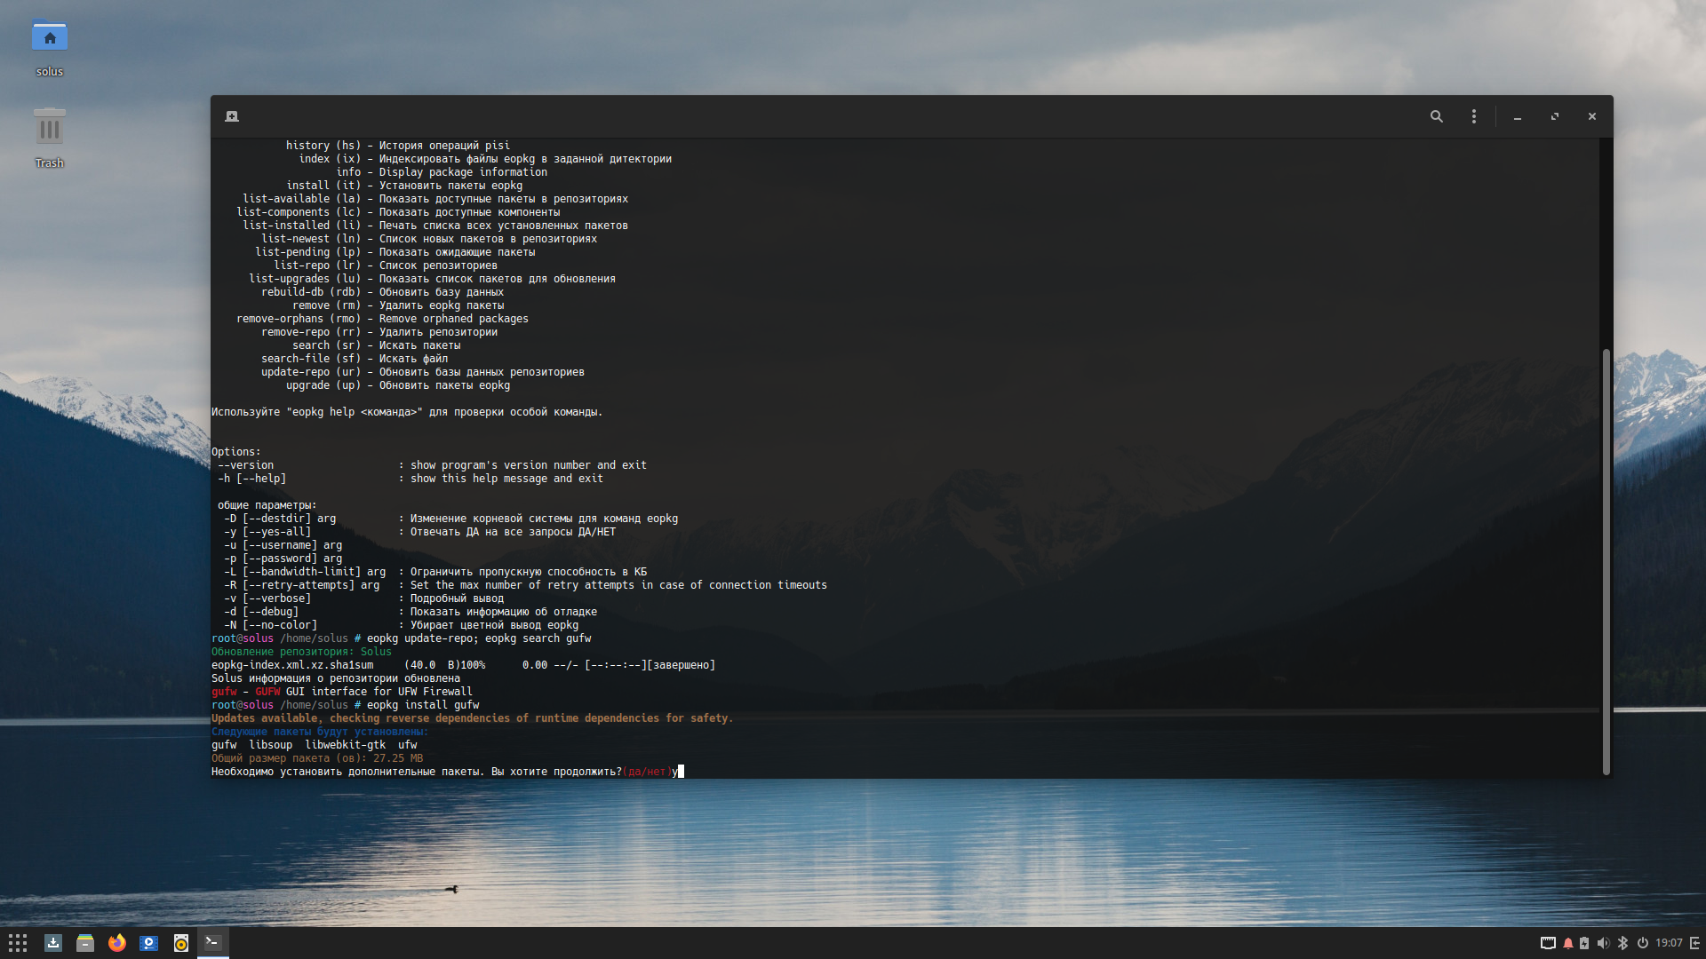Click the terminal window menu options icon
This screenshot has width=1706, height=959.
[x=1474, y=116]
